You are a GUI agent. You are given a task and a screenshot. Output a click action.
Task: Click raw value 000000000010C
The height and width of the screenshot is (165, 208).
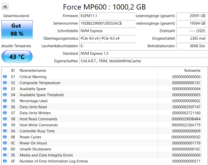[x=186, y=149]
